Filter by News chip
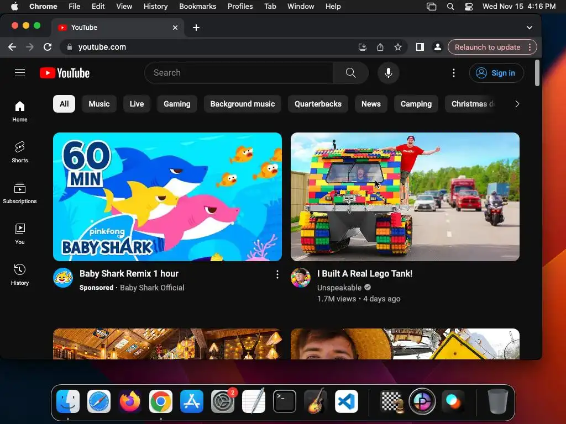The width and height of the screenshot is (566, 424). (x=371, y=104)
